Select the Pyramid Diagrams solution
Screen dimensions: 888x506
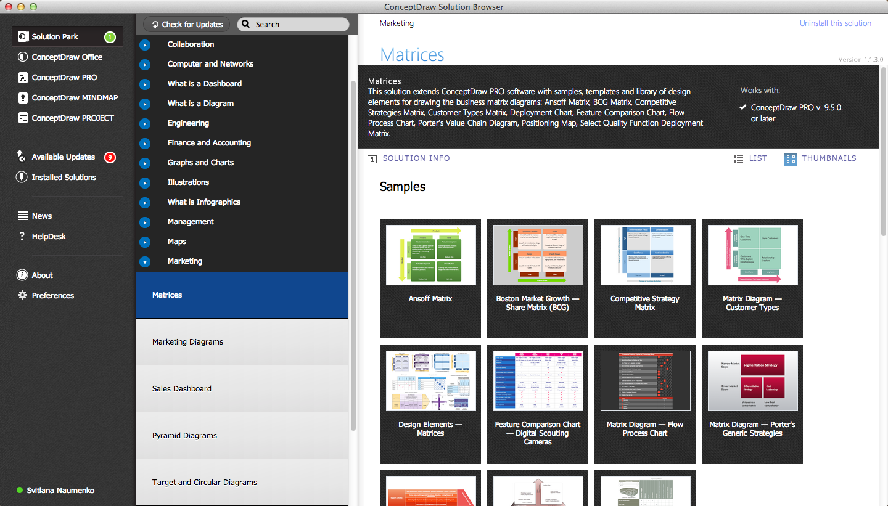click(242, 436)
